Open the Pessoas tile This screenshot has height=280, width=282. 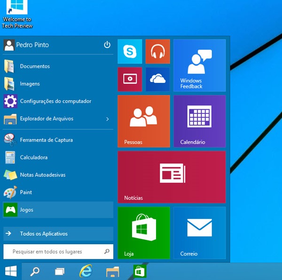[x=144, y=121]
